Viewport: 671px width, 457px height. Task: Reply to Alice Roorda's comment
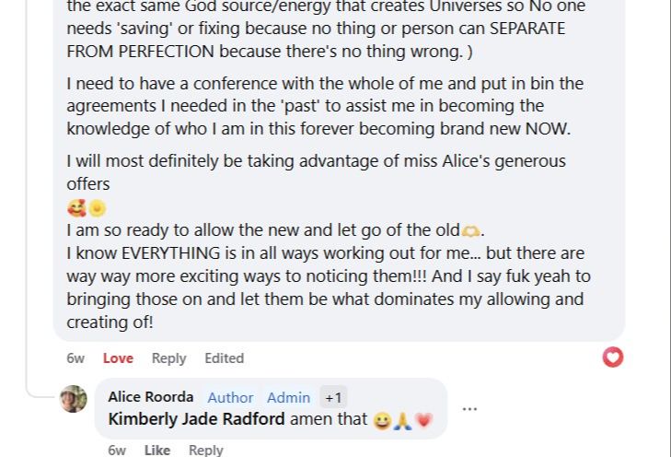click(x=205, y=450)
